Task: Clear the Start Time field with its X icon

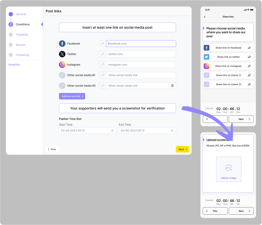Action: click(x=112, y=130)
